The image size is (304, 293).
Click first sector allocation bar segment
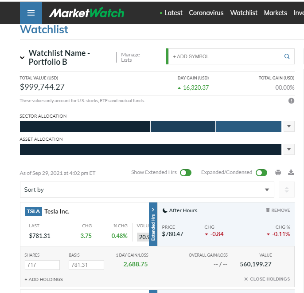pyautogui.click(x=85, y=126)
